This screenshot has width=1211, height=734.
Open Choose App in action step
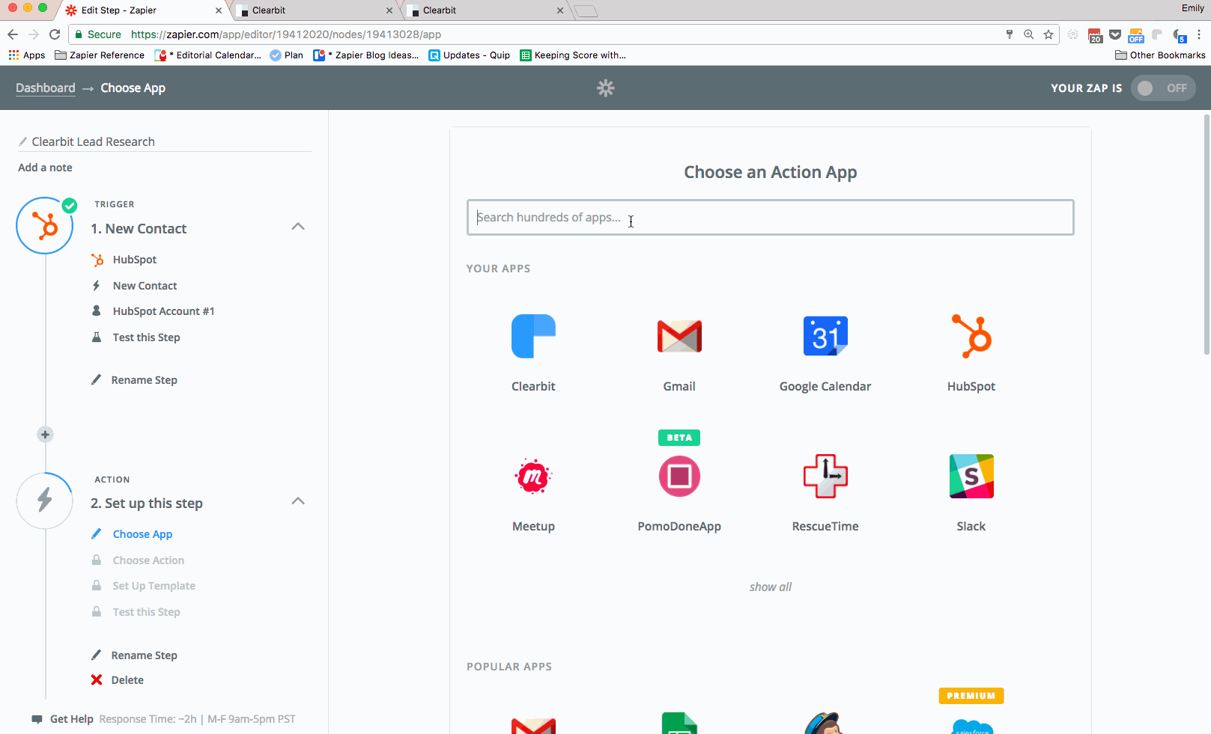click(142, 534)
